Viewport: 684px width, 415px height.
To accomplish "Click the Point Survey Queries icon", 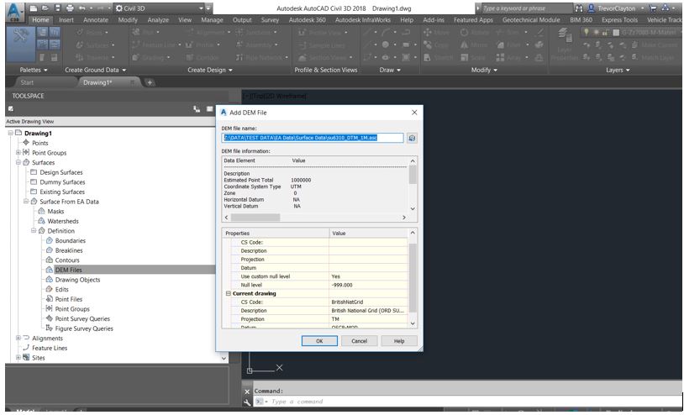I will pos(50,318).
